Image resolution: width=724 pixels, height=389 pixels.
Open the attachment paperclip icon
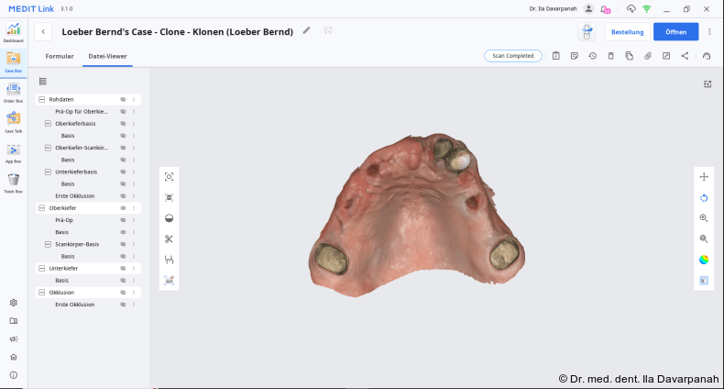tap(648, 56)
